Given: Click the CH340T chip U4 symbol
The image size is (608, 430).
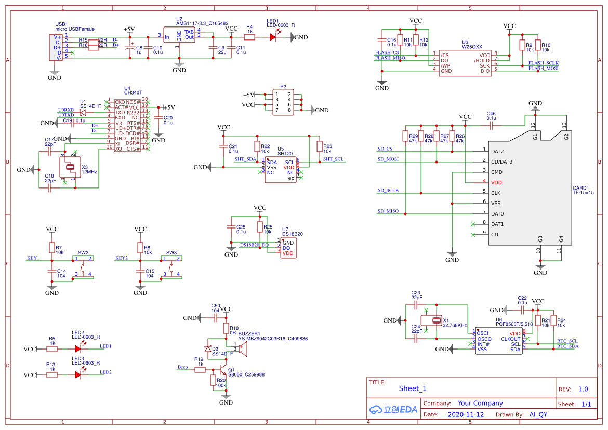Looking at the screenshot, I should [x=127, y=125].
